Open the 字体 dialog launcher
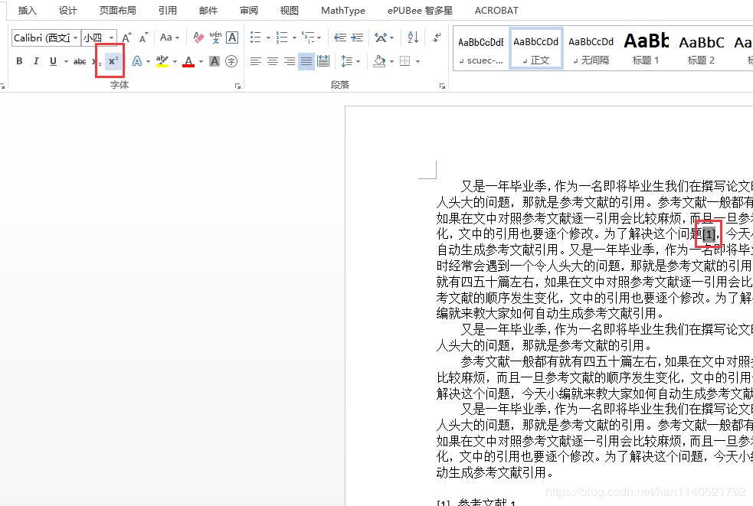 [x=237, y=86]
